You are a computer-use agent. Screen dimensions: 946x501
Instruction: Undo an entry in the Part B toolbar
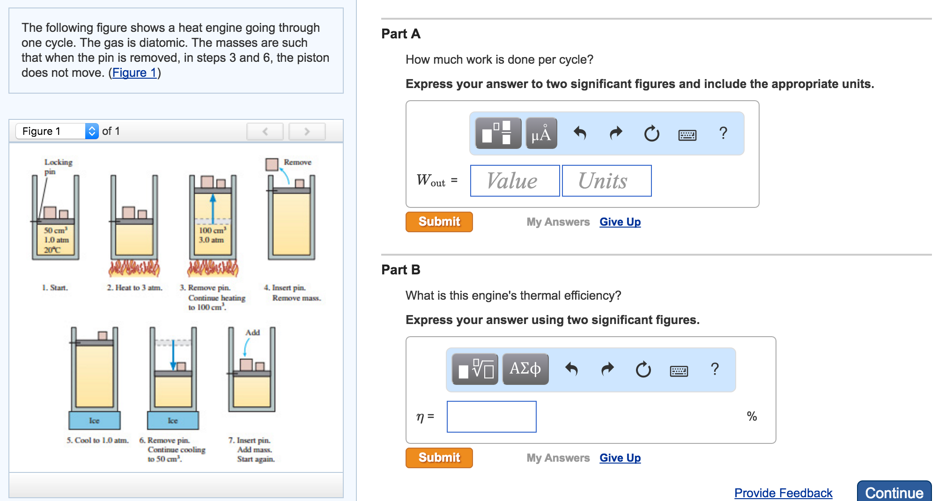tap(571, 369)
